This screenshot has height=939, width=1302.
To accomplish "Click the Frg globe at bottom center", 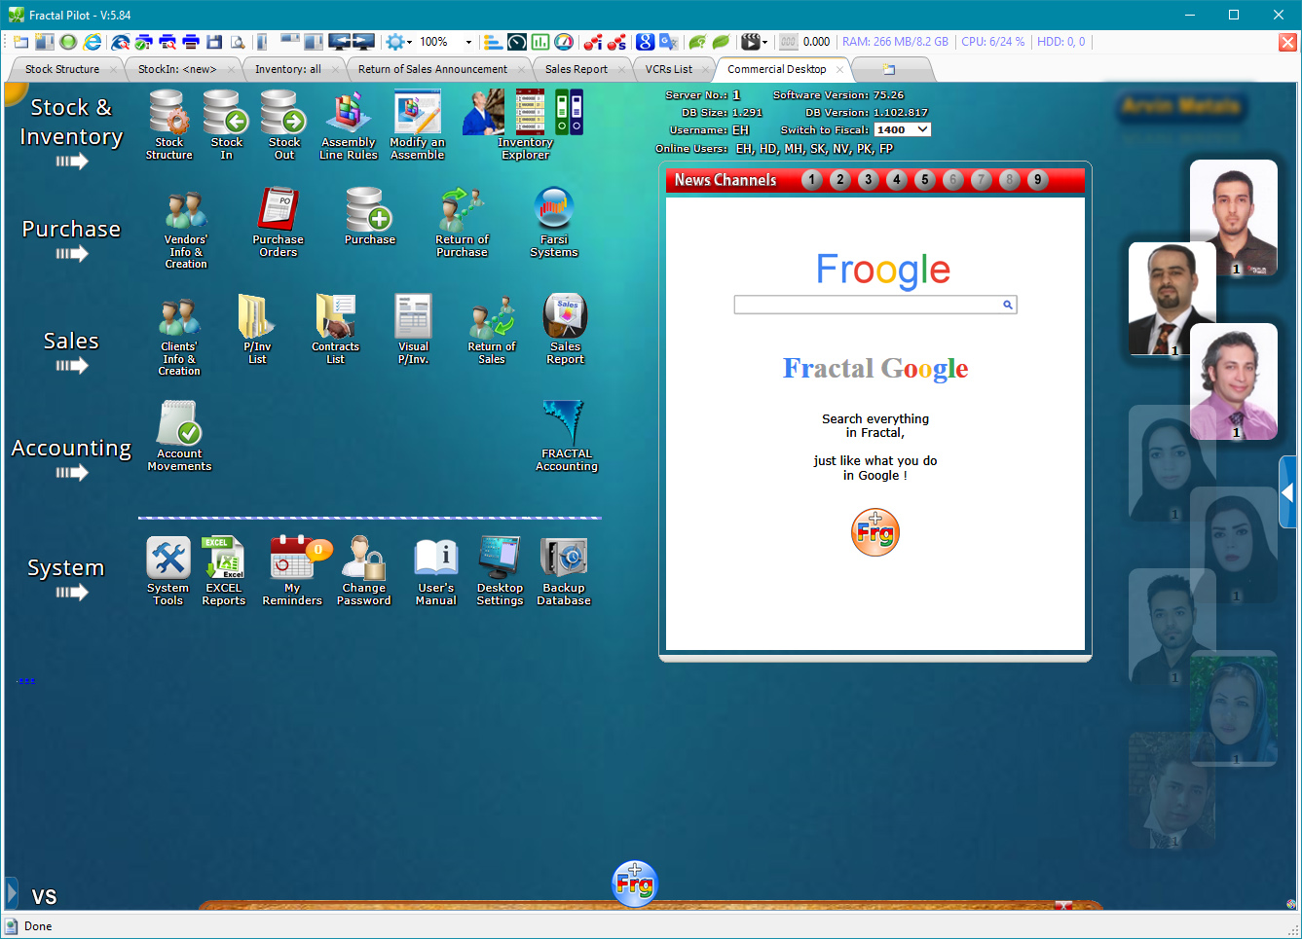I will (x=635, y=884).
